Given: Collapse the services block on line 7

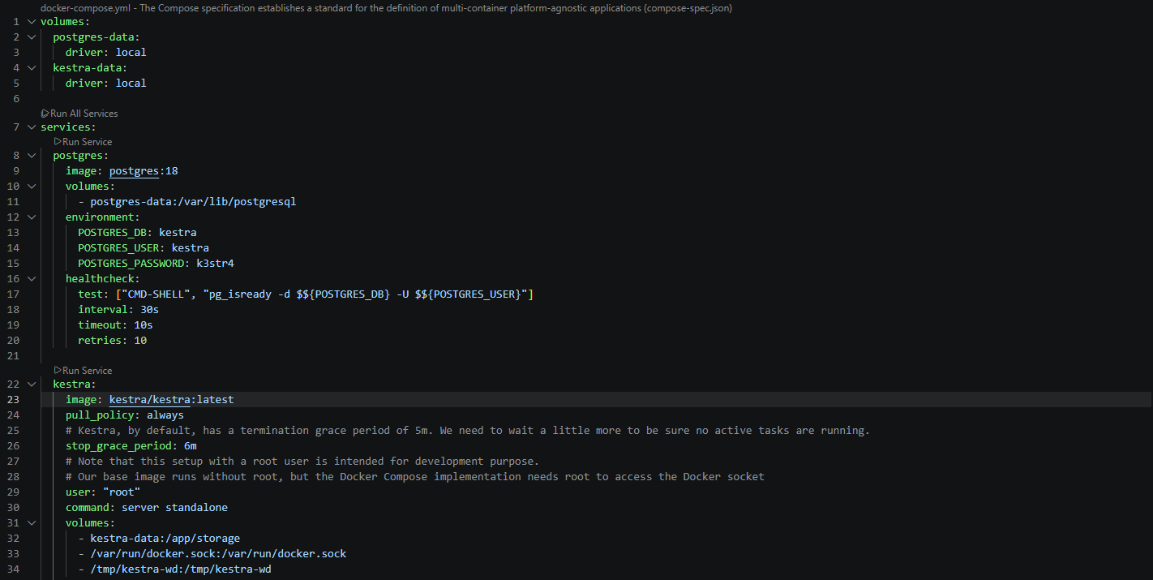Looking at the screenshot, I should click(31, 127).
